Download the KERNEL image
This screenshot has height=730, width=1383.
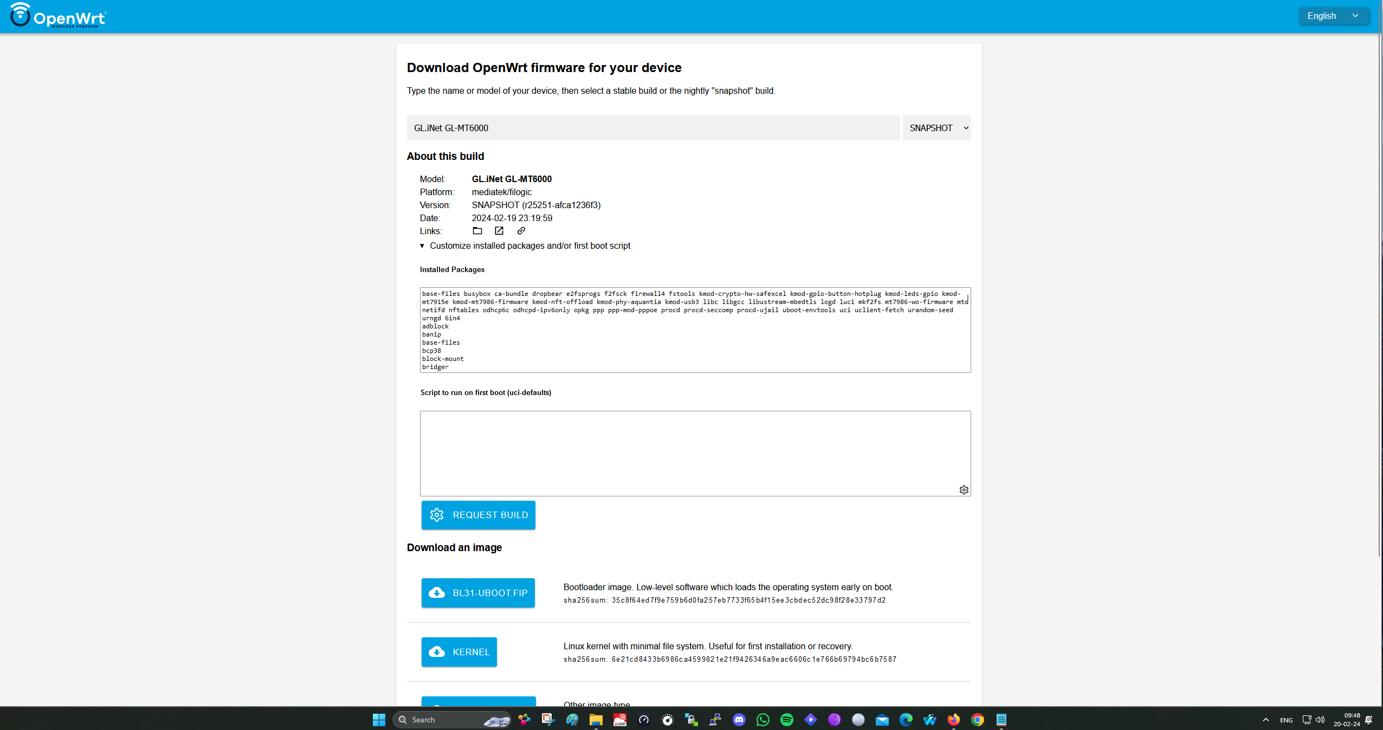459,652
